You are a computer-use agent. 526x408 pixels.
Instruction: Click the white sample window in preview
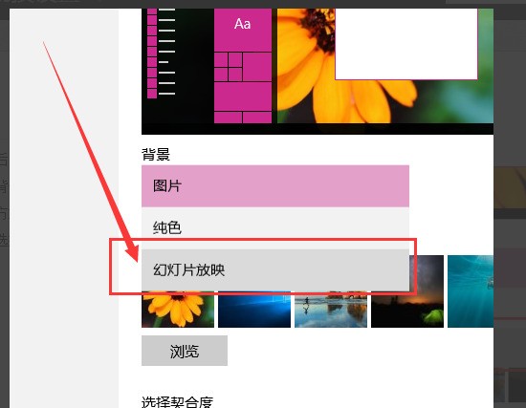point(406,44)
